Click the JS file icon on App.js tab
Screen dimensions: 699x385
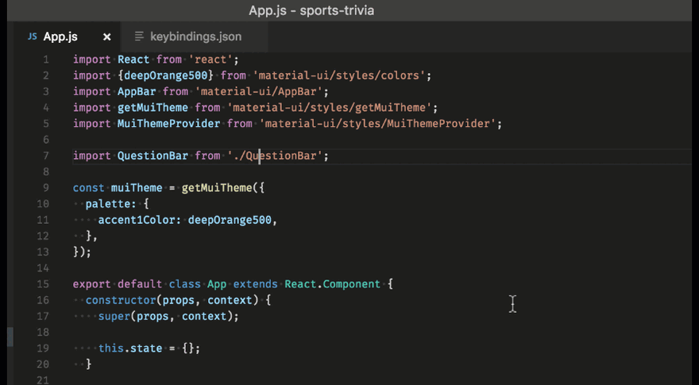[32, 37]
